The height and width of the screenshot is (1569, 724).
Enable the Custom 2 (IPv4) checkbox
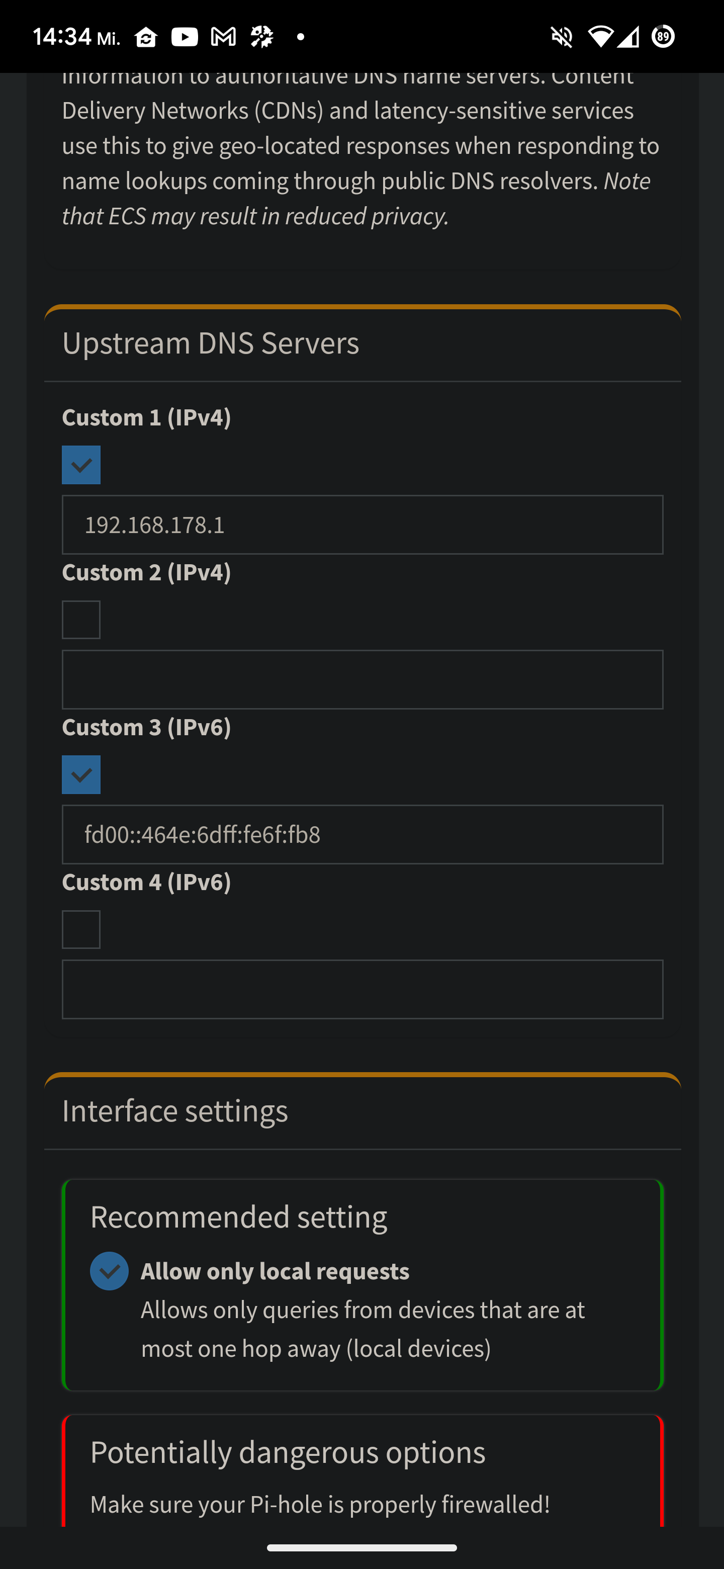(x=81, y=620)
